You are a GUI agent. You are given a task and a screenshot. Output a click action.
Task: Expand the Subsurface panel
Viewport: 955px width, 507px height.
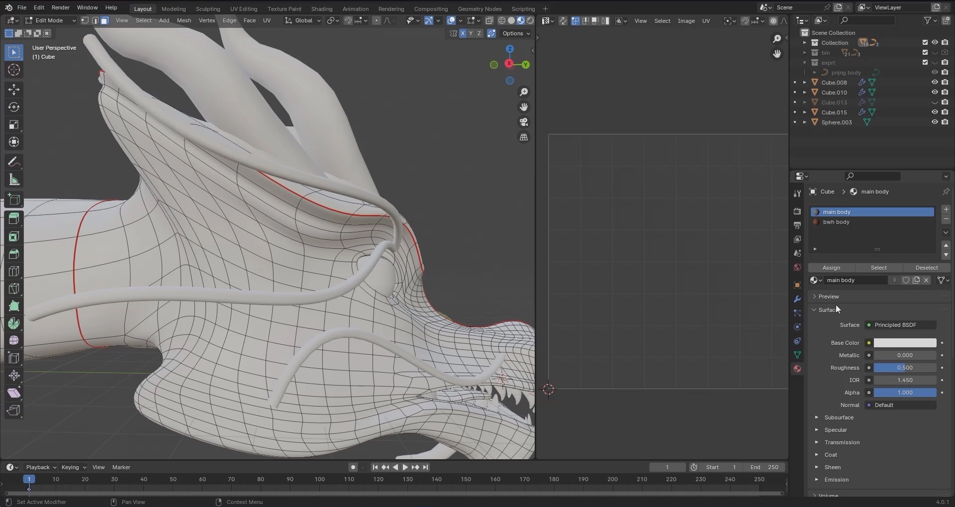pos(839,417)
